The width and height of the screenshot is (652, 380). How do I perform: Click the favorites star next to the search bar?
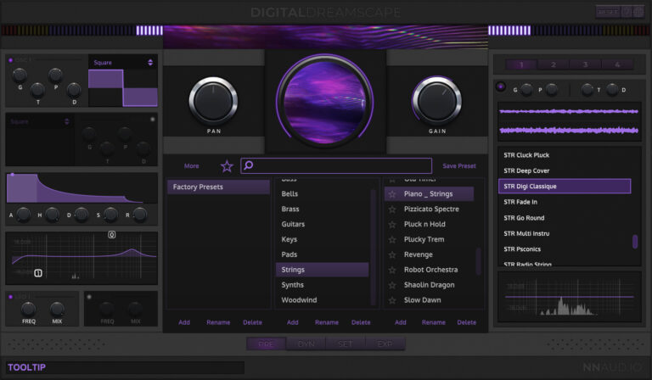227,166
